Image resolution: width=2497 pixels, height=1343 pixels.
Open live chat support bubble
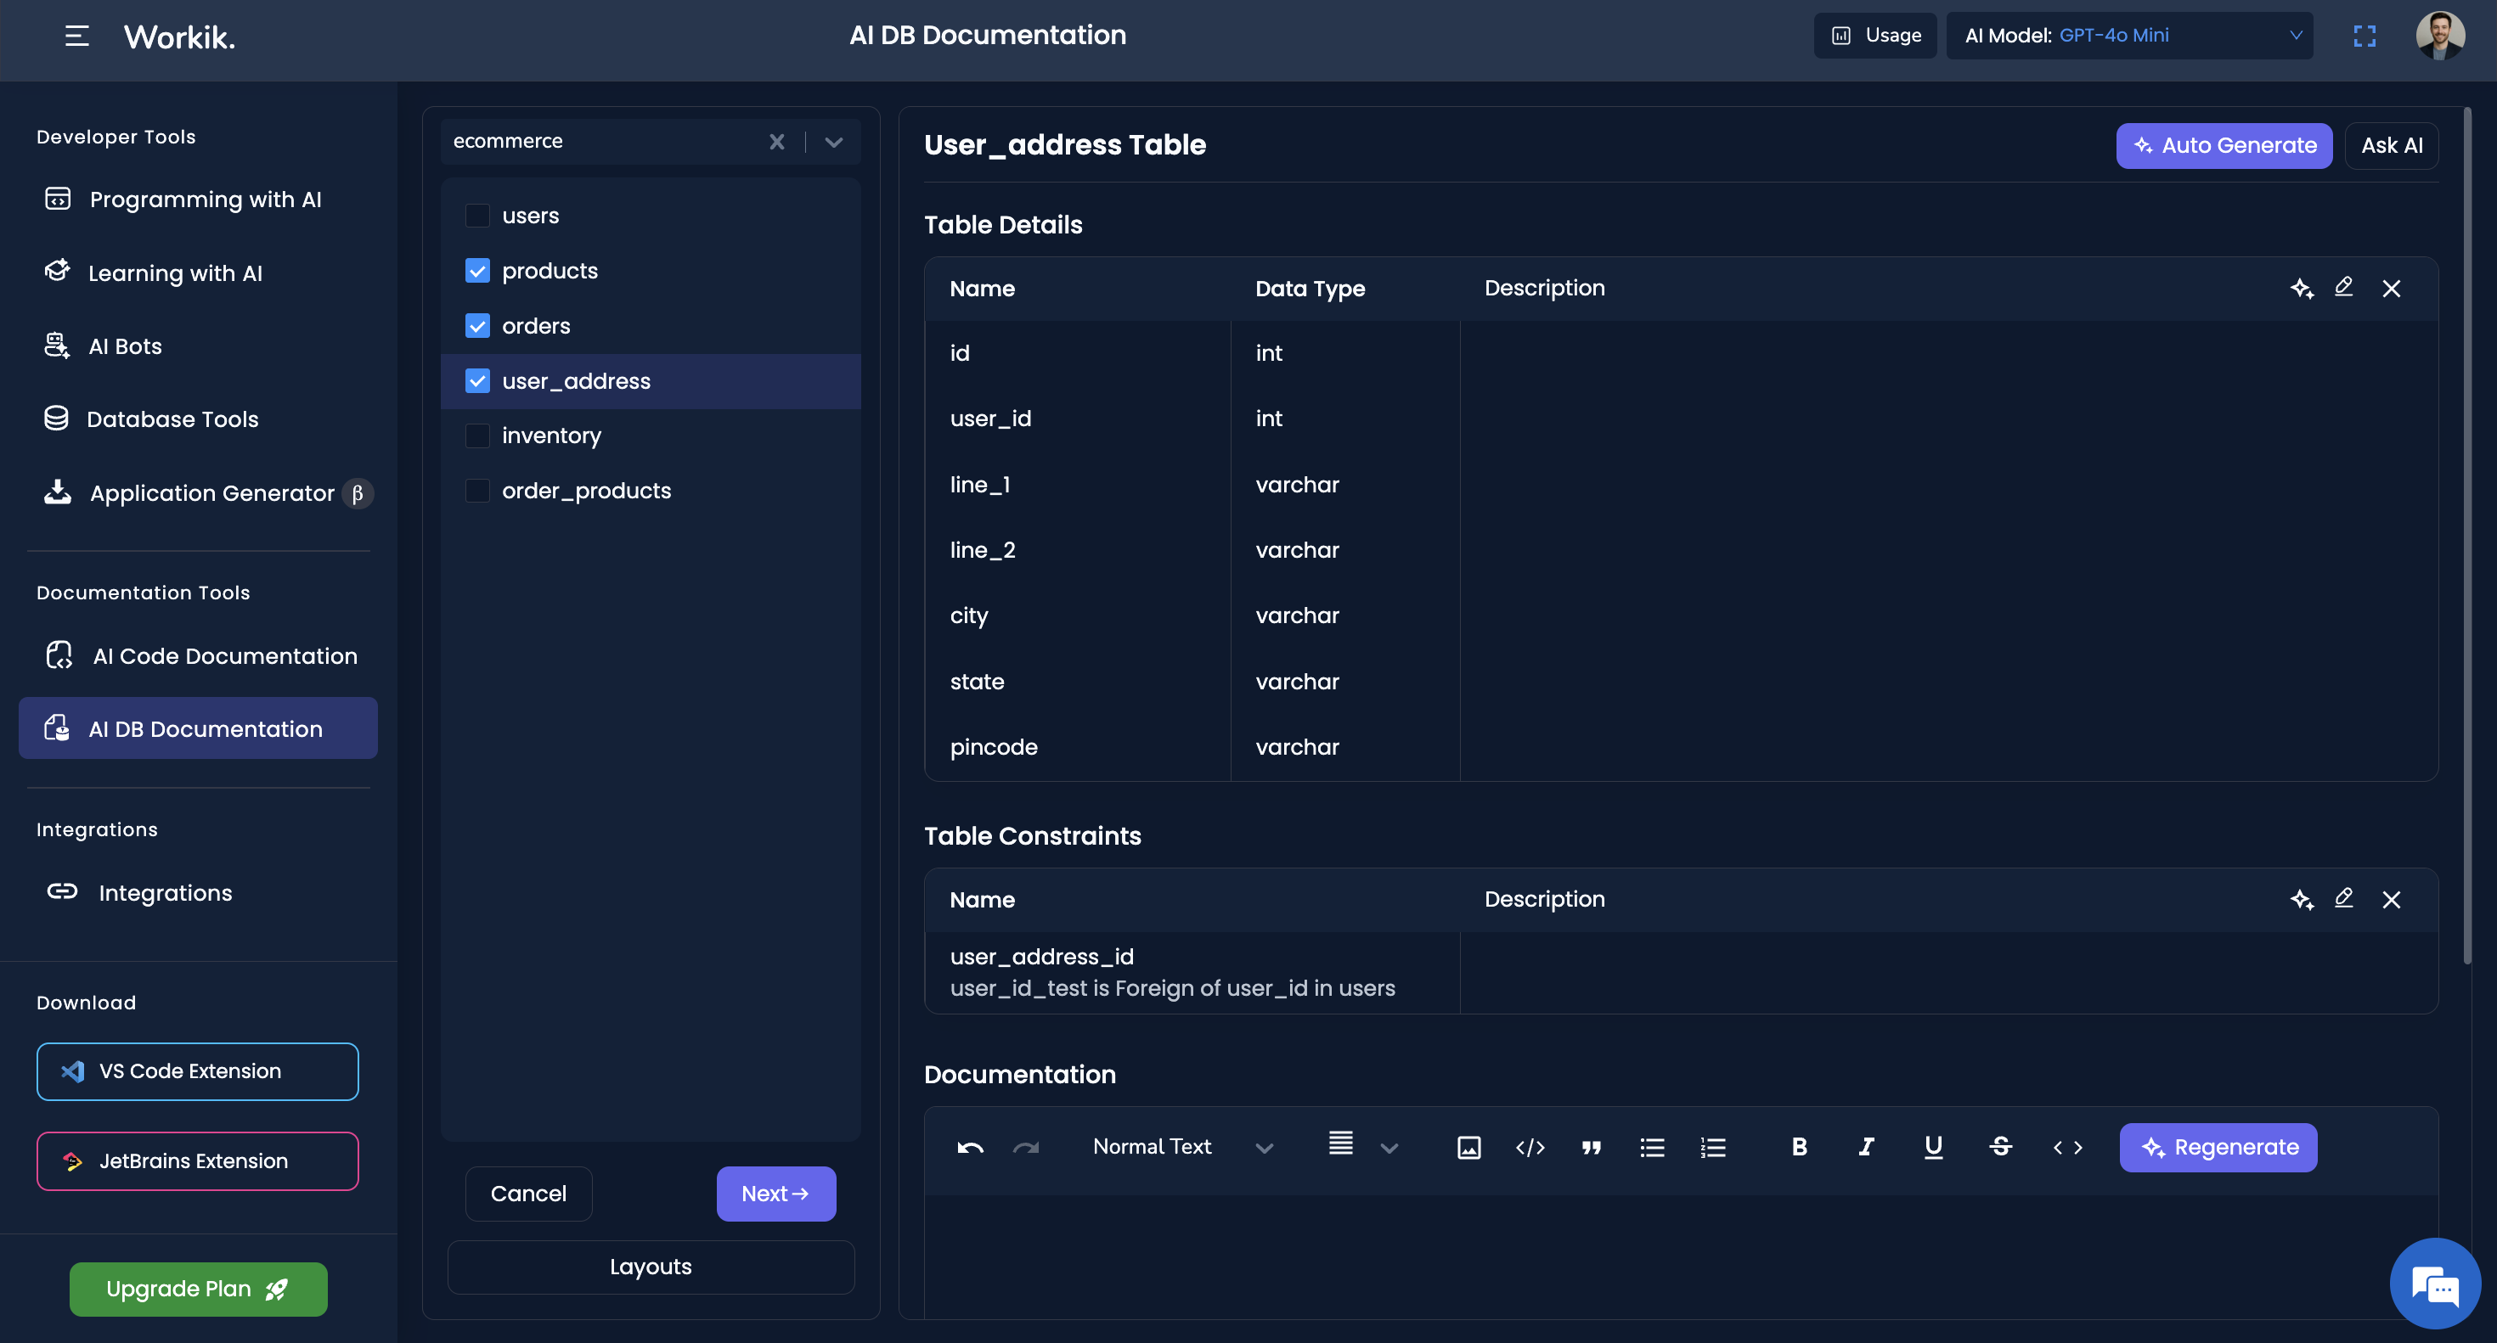(x=2434, y=1284)
